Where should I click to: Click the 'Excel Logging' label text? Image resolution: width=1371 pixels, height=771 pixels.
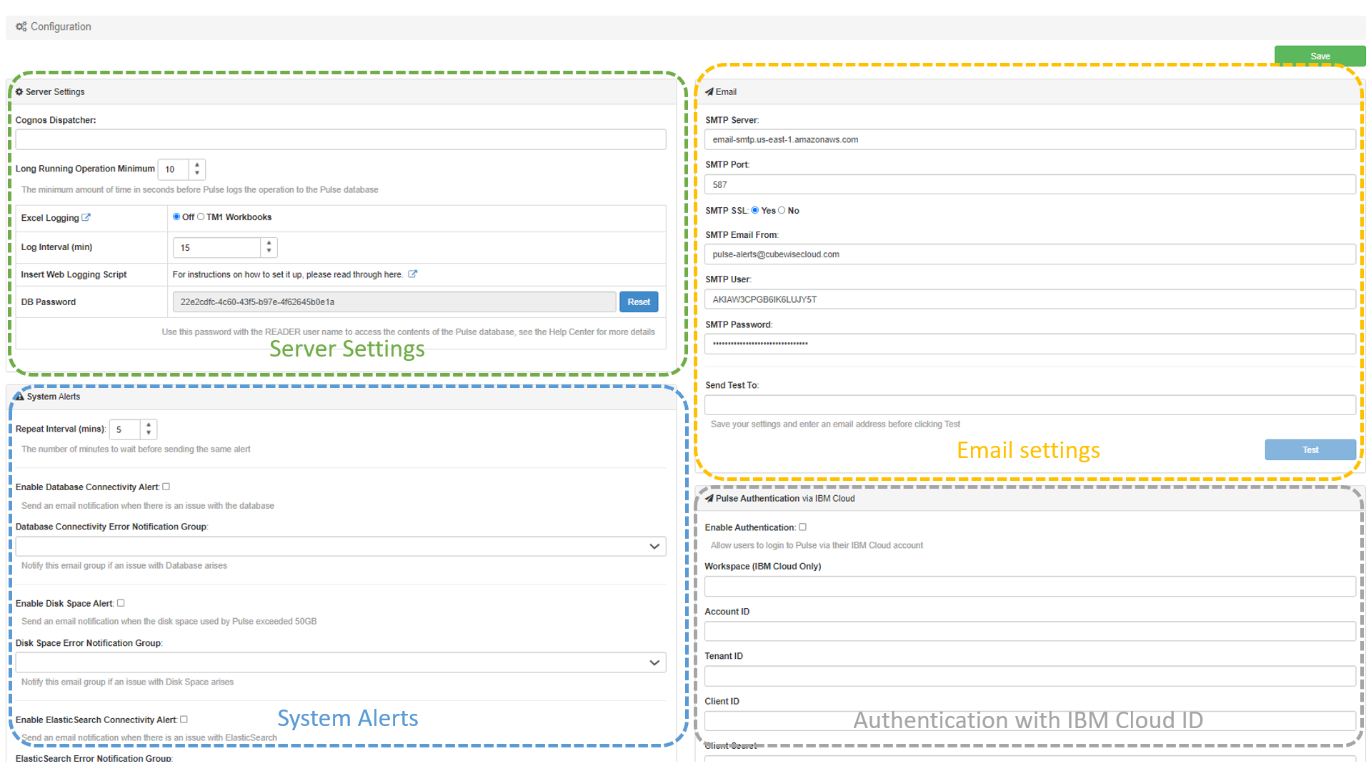(50, 218)
